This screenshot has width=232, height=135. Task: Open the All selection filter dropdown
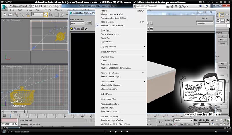pyautogui.click(x=37, y=14)
